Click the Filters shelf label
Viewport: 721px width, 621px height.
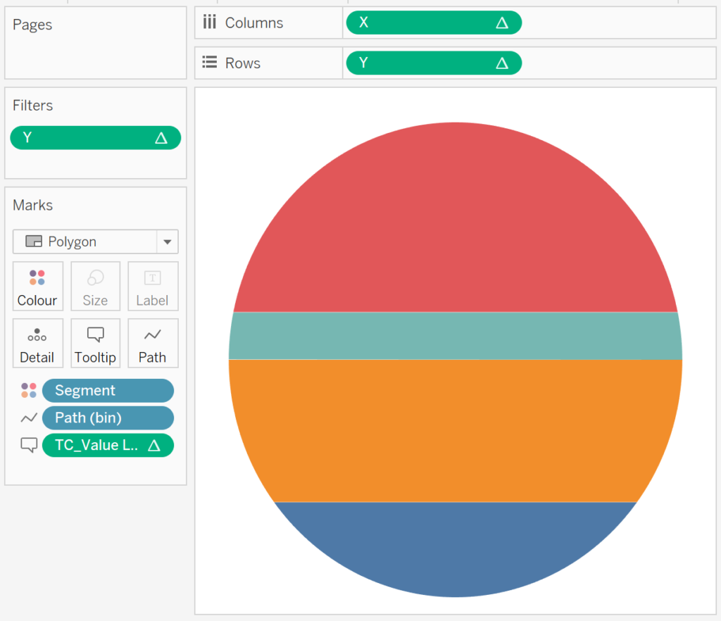coord(32,106)
